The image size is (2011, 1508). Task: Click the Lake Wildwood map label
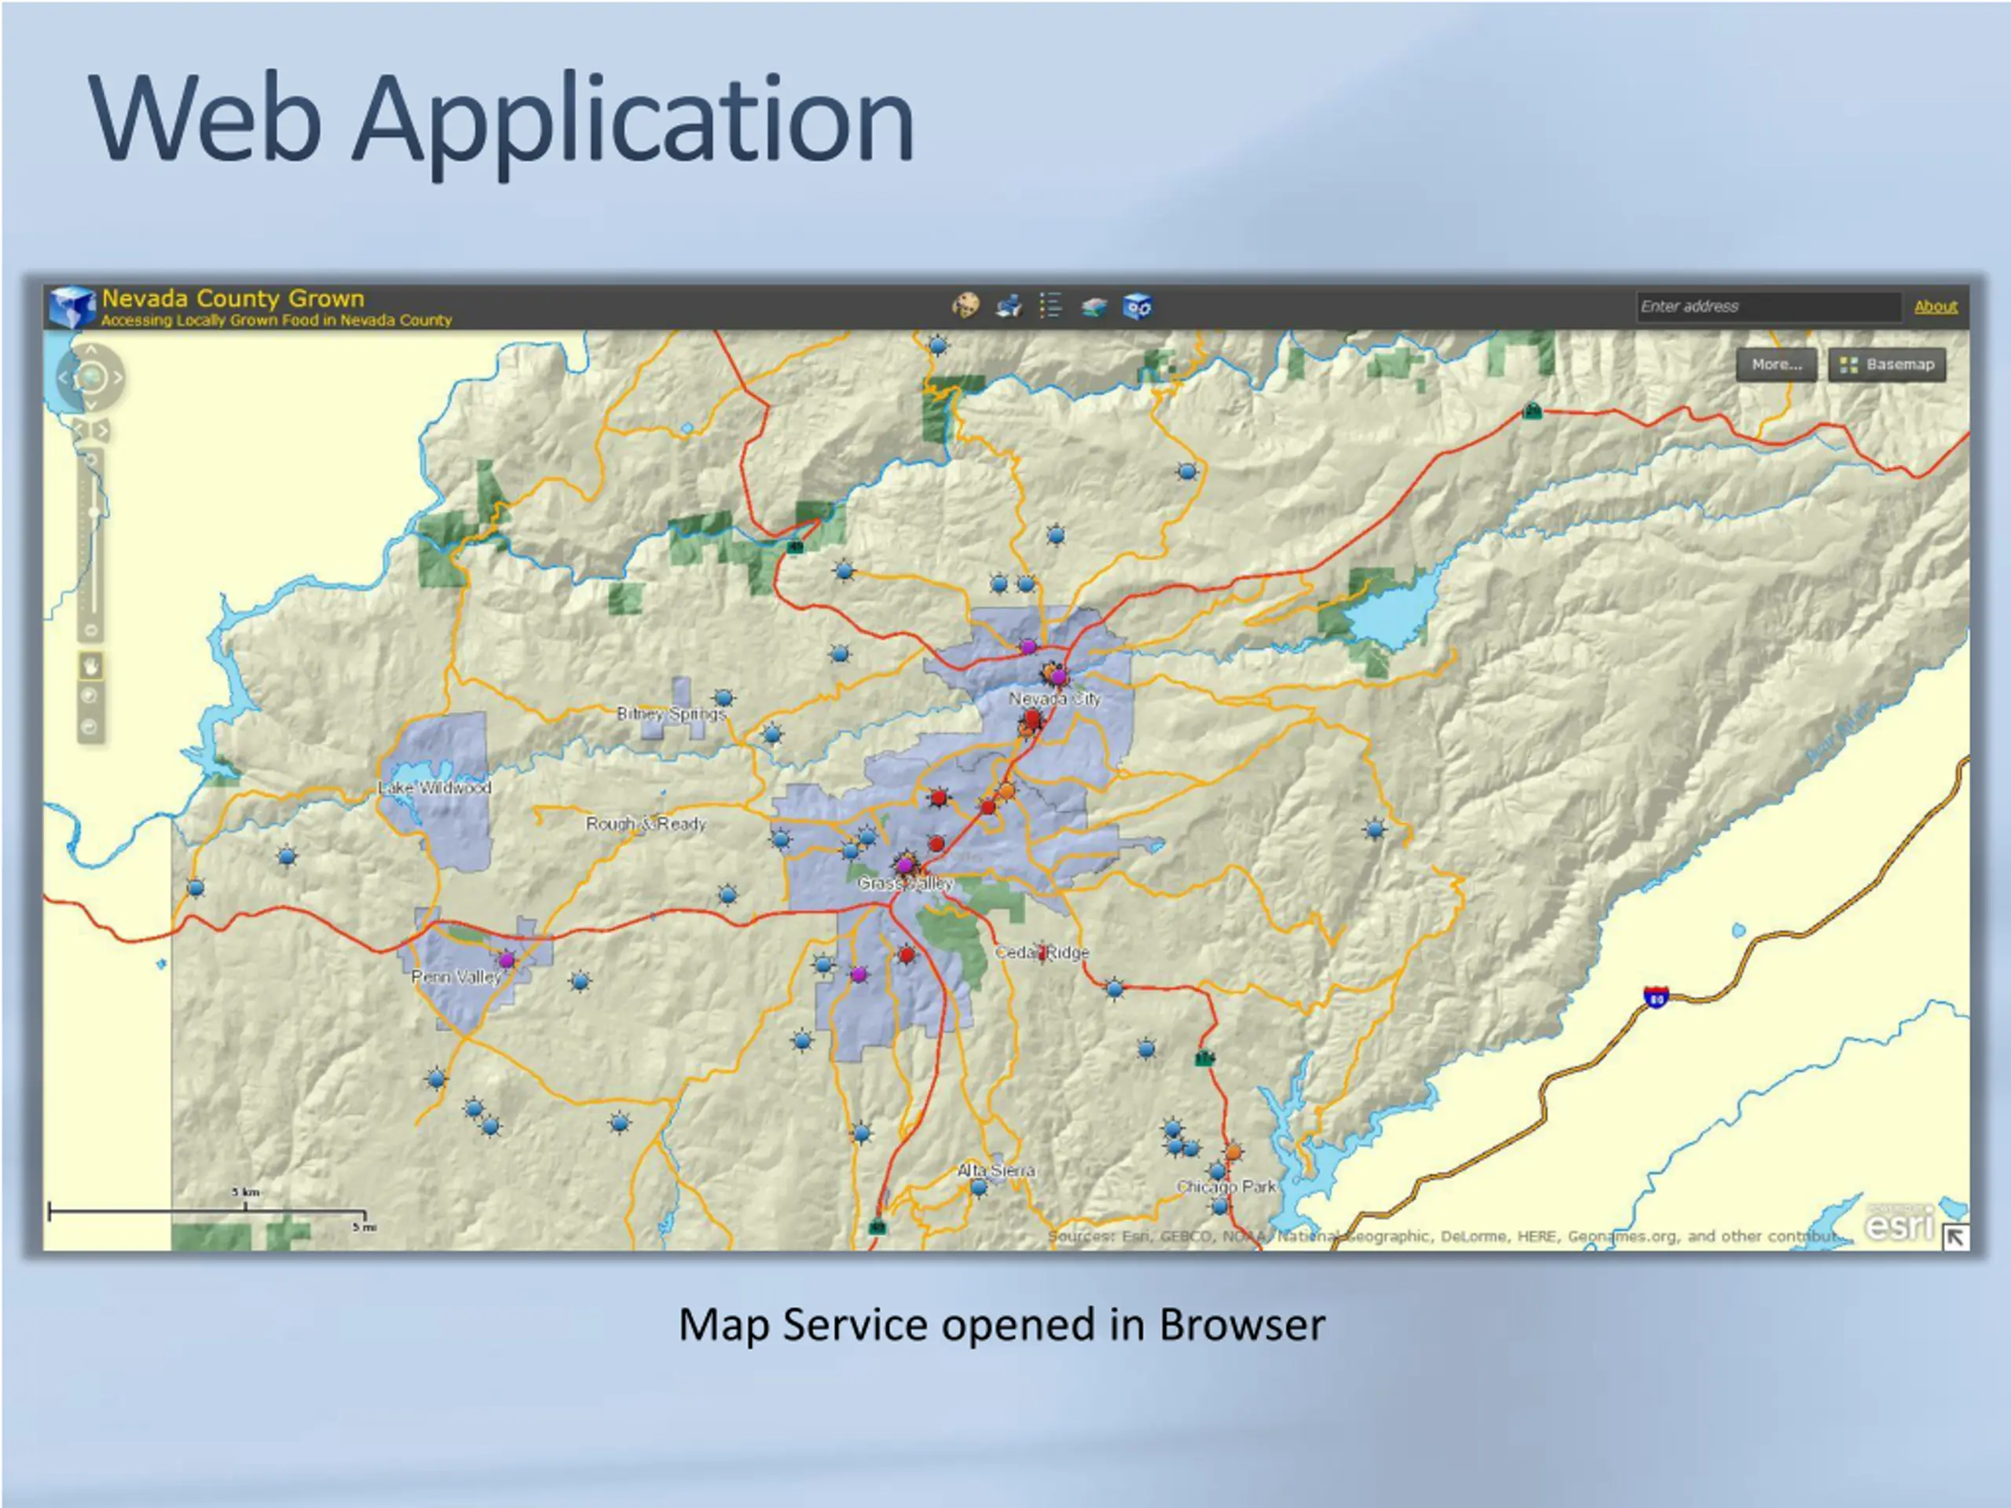tap(434, 788)
